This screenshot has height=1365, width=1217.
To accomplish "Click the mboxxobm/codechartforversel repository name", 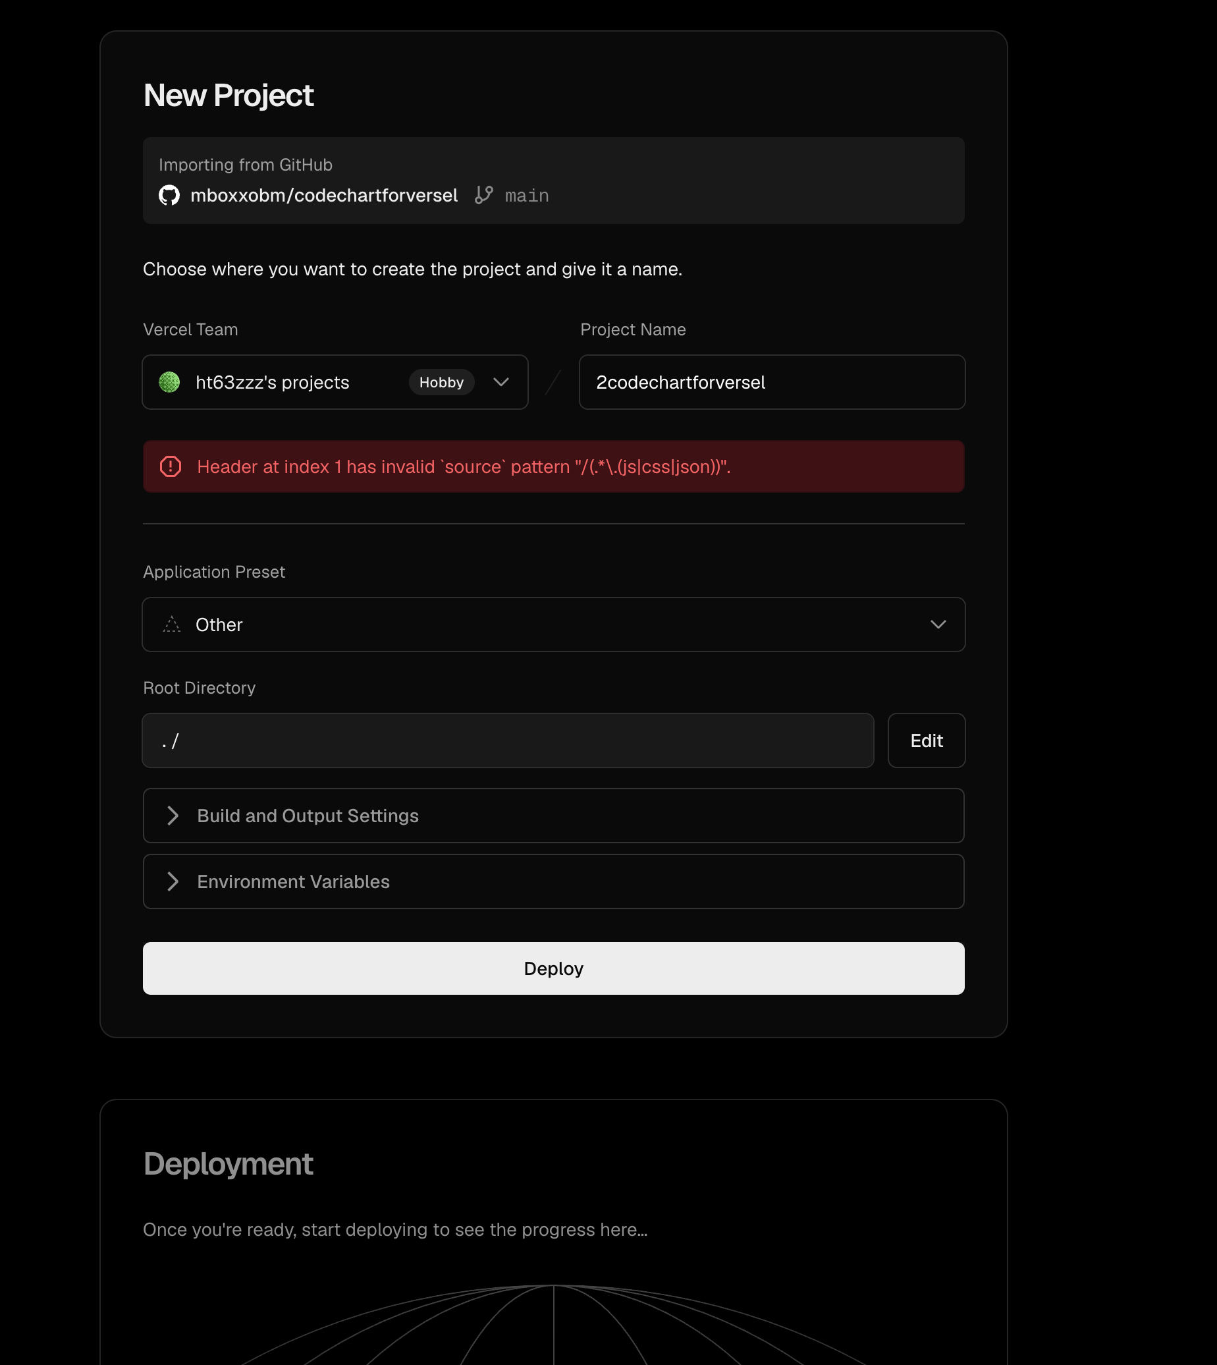I will click(323, 195).
